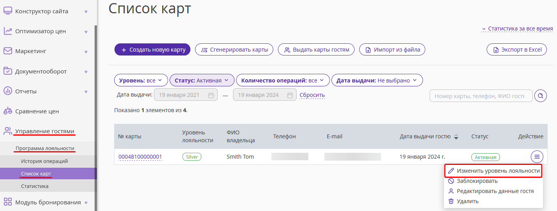The image size is (557, 211).
Task: Click the Конструктор сайта monitor icon
Action: coord(8,11)
